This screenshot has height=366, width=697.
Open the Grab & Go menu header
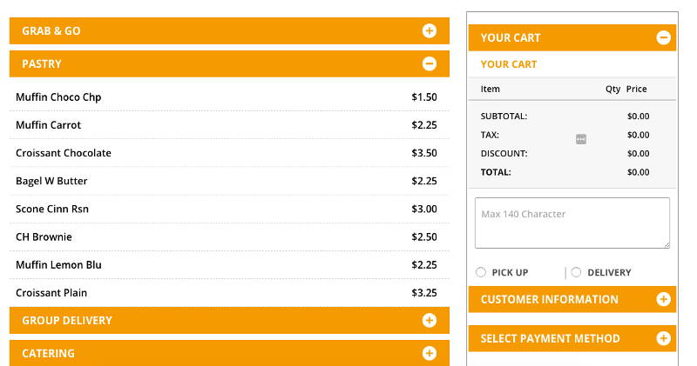tap(229, 31)
